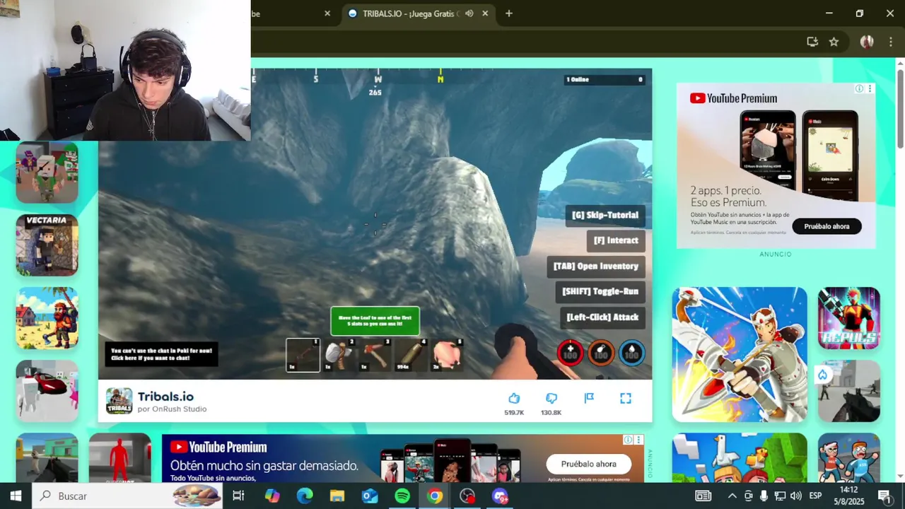Click the 130.8K dislikes count
905x509 pixels.
[551, 413]
